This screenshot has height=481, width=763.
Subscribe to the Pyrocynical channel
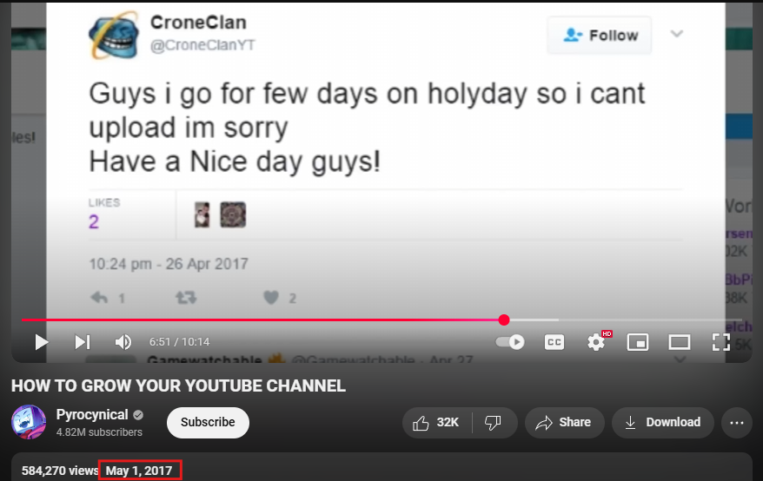click(208, 423)
